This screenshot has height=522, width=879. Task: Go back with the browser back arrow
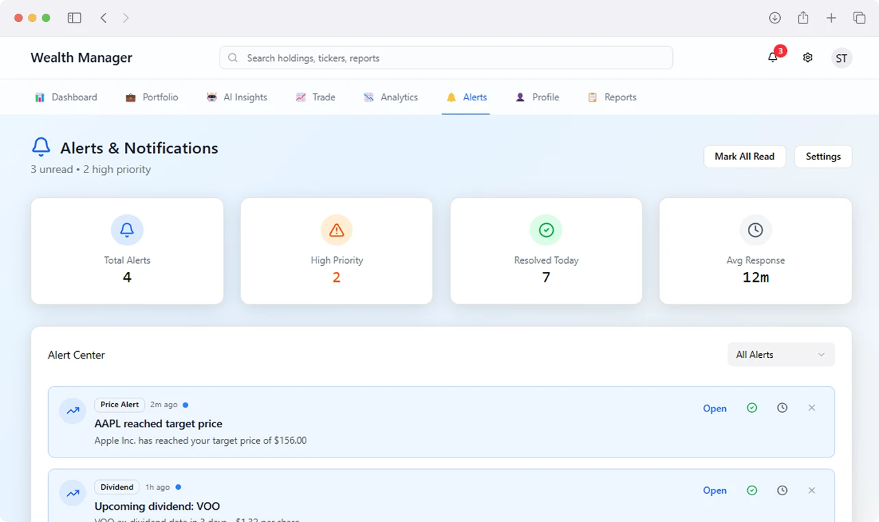point(104,18)
